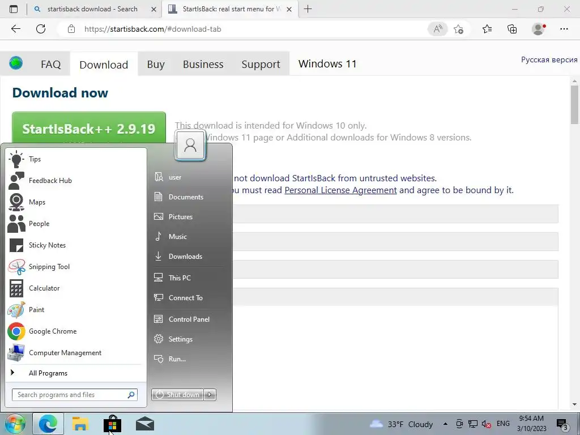Image resolution: width=580 pixels, height=435 pixels.
Task: Click the magnifier icon in start search
Action: pyautogui.click(x=131, y=395)
